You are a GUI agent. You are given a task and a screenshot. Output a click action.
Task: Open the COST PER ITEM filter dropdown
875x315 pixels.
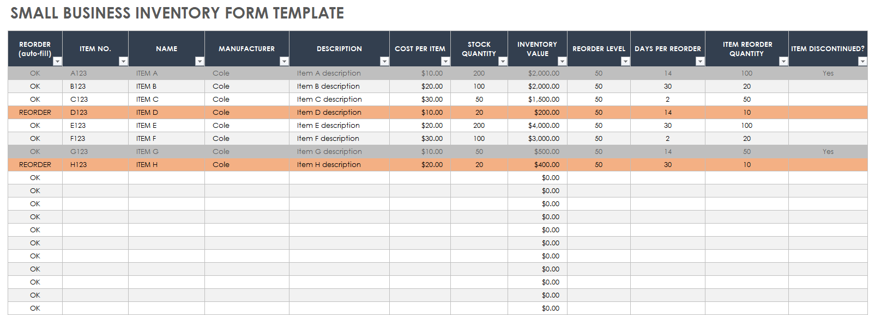(x=445, y=61)
